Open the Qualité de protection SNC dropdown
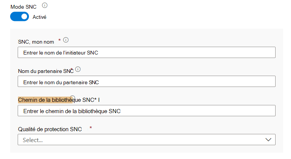Screen dimensions: 291x159 (x=146, y=139)
